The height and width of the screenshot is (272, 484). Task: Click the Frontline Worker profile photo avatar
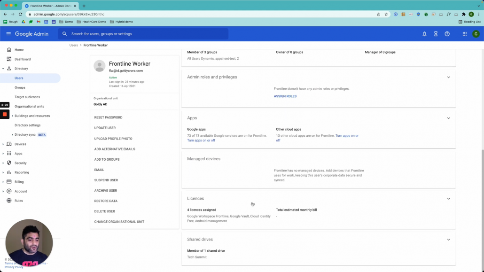[x=100, y=66]
